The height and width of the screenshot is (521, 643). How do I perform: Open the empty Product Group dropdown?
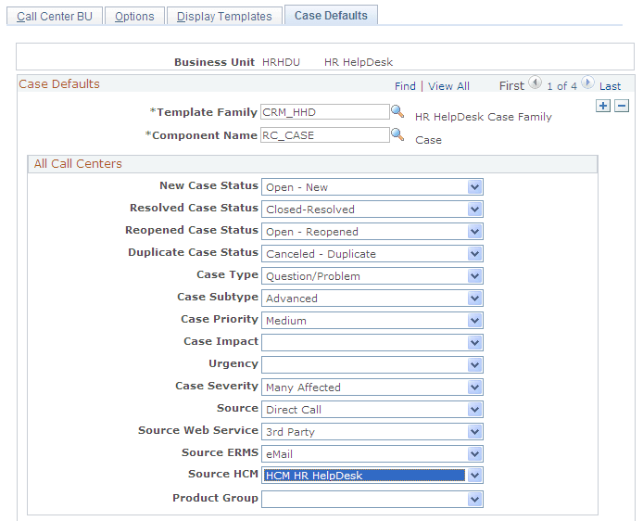(372, 500)
